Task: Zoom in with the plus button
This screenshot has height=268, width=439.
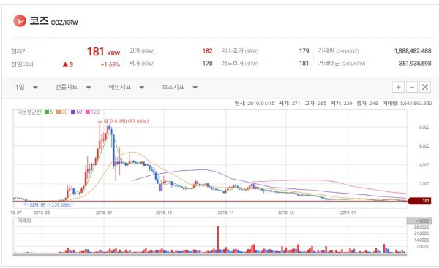Action: 398,87
